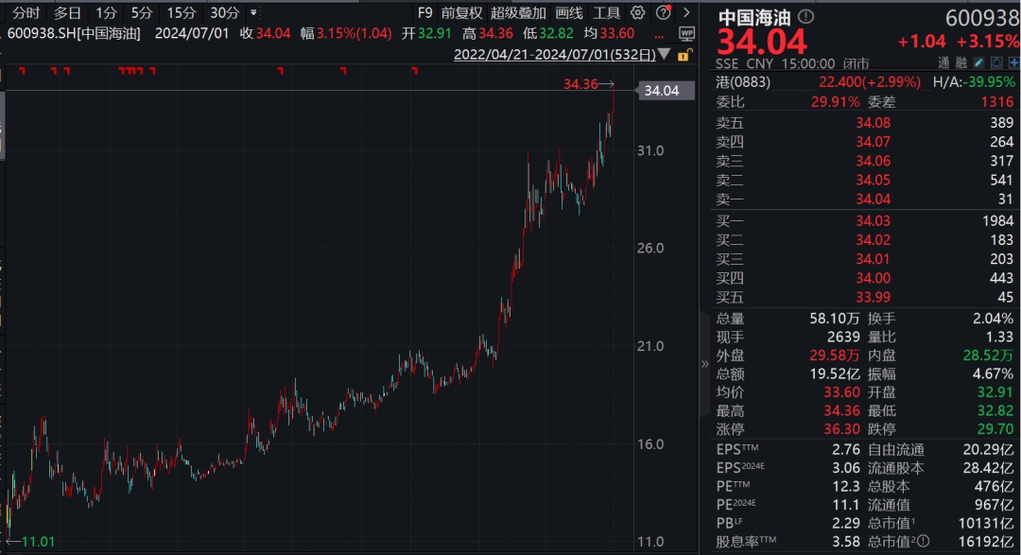Open the help question mark icon
Image resolution: width=1021 pixels, height=555 pixels.
664,12
